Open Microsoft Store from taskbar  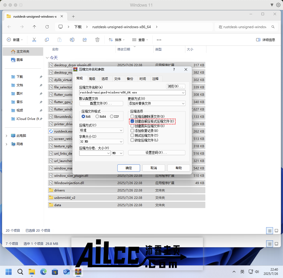pos(55,272)
